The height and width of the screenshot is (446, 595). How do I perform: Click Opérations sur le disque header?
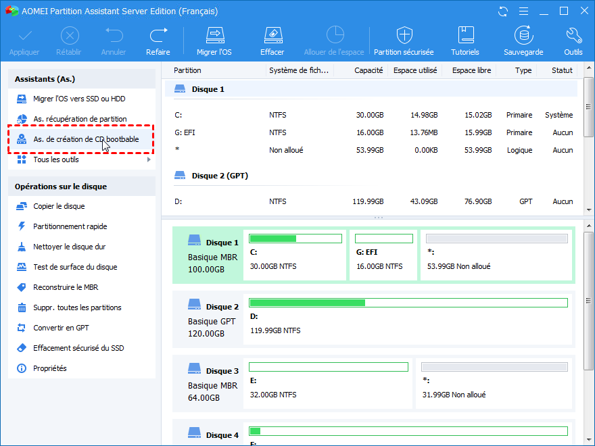82,187
